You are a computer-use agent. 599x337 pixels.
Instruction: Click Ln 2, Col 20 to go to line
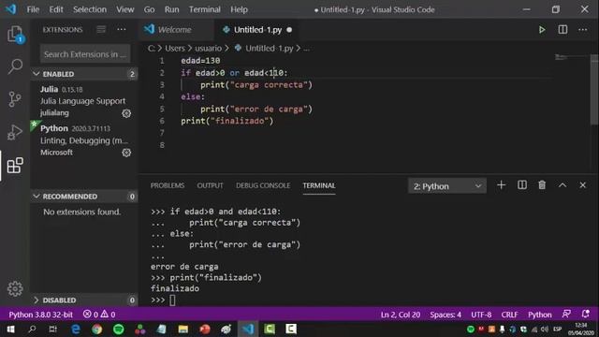click(401, 315)
